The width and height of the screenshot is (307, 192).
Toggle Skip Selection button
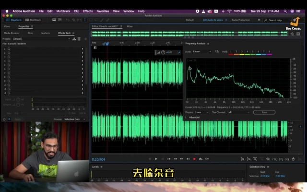207,159
